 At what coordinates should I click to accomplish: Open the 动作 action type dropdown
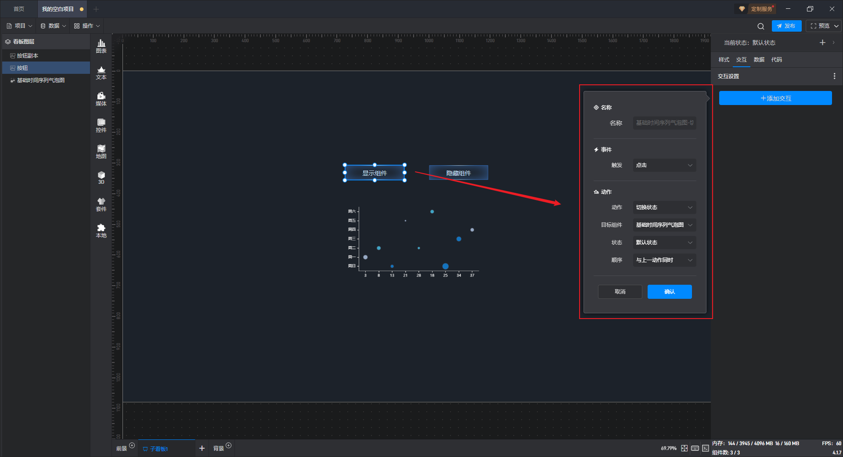[x=664, y=207]
